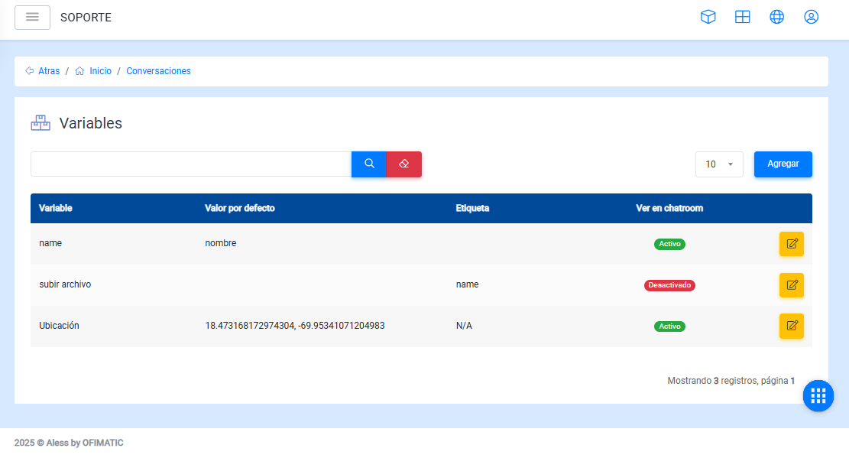
Task: Focus the variables search input field
Action: [x=191, y=164]
